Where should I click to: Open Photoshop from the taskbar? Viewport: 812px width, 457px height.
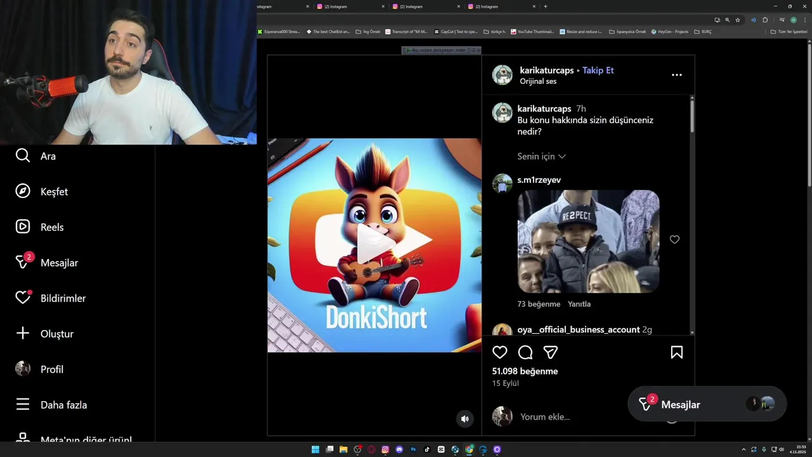click(x=413, y=449)
